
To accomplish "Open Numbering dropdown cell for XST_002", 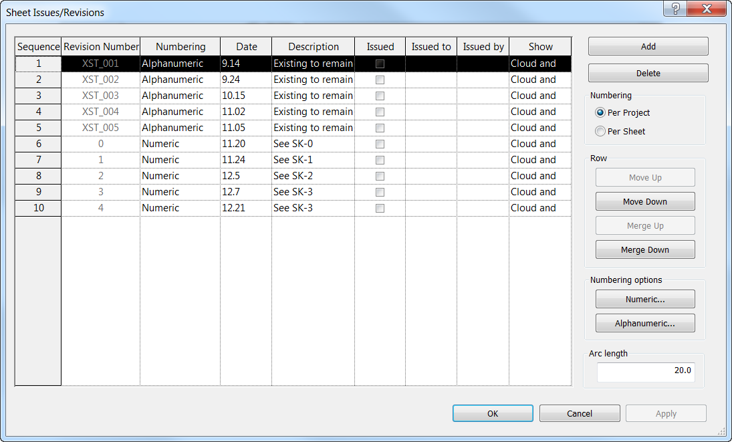I will [180, 80].
